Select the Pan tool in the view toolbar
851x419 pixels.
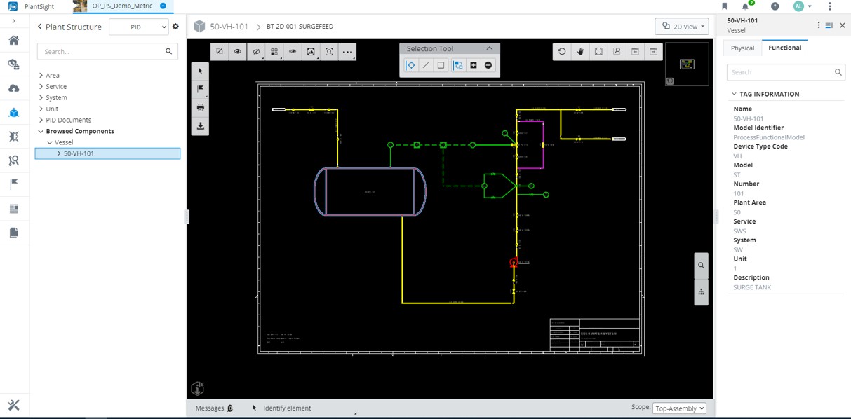pyautogui.click(x=579, y=51)
